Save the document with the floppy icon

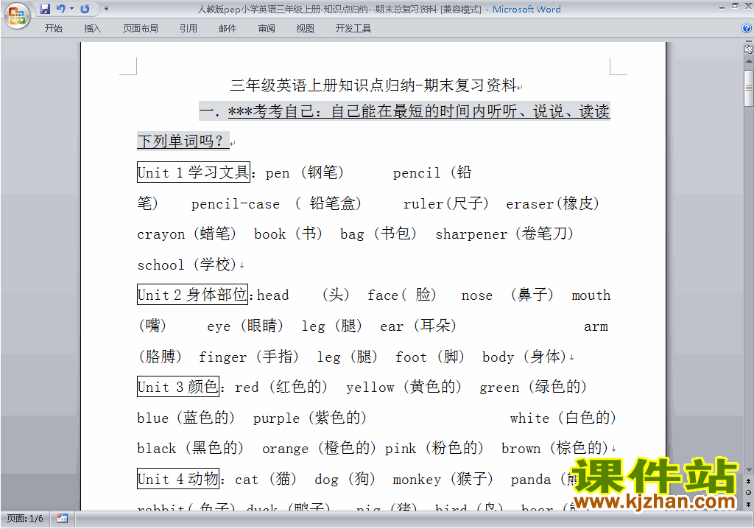pos(45,9)
